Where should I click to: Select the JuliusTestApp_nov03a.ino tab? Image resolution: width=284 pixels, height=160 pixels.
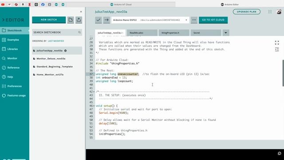110,33
